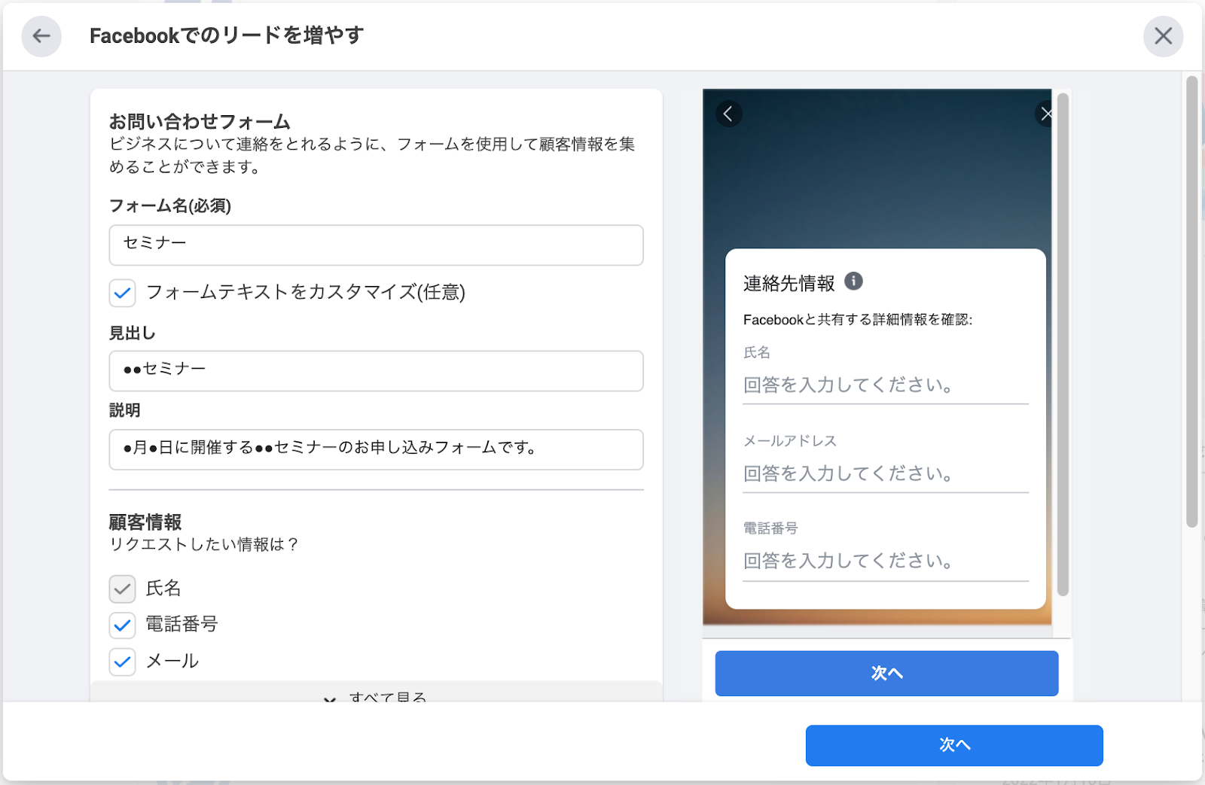
Task: Click the main dialog scrollbar
Action: coord(1191,301)
